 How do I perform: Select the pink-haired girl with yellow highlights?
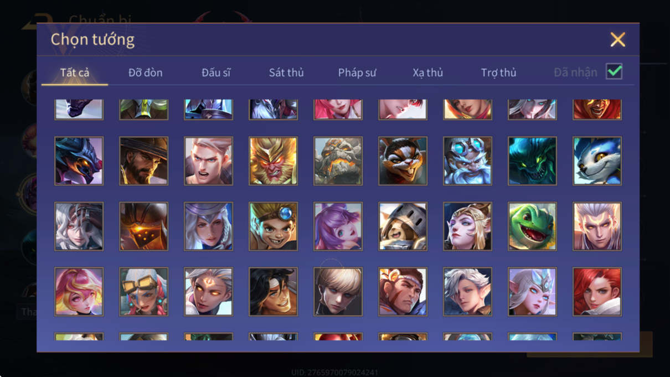click(x=79, y=292)
